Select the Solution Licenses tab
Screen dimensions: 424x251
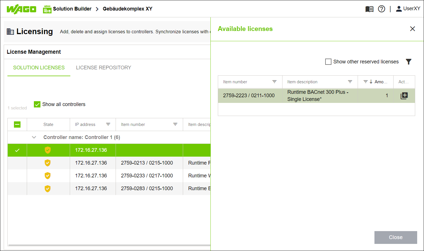click(39, 68)
